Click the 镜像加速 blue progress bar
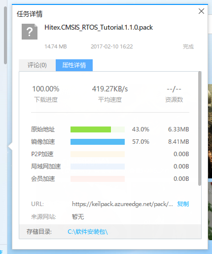 tap(98, 142)
